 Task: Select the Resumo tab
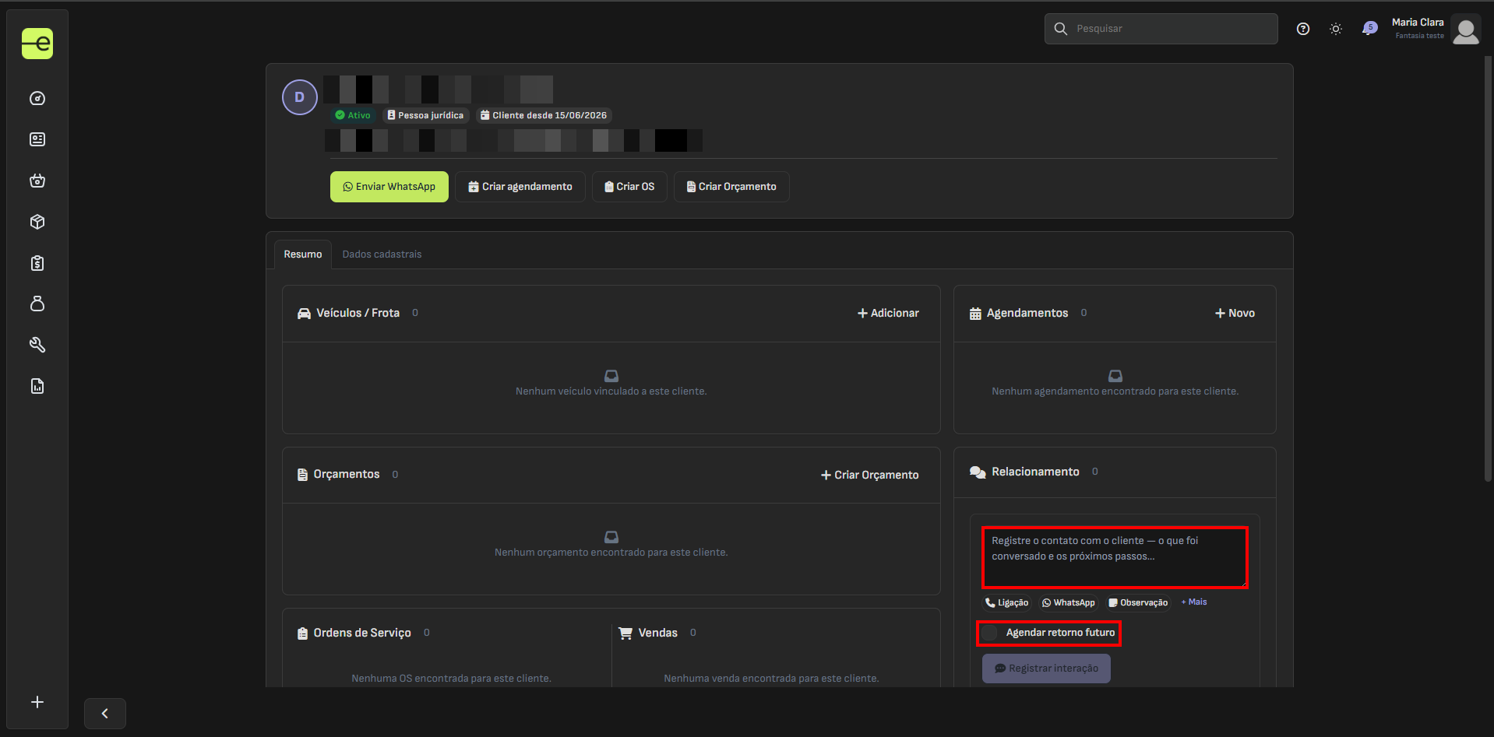(303, 254)
